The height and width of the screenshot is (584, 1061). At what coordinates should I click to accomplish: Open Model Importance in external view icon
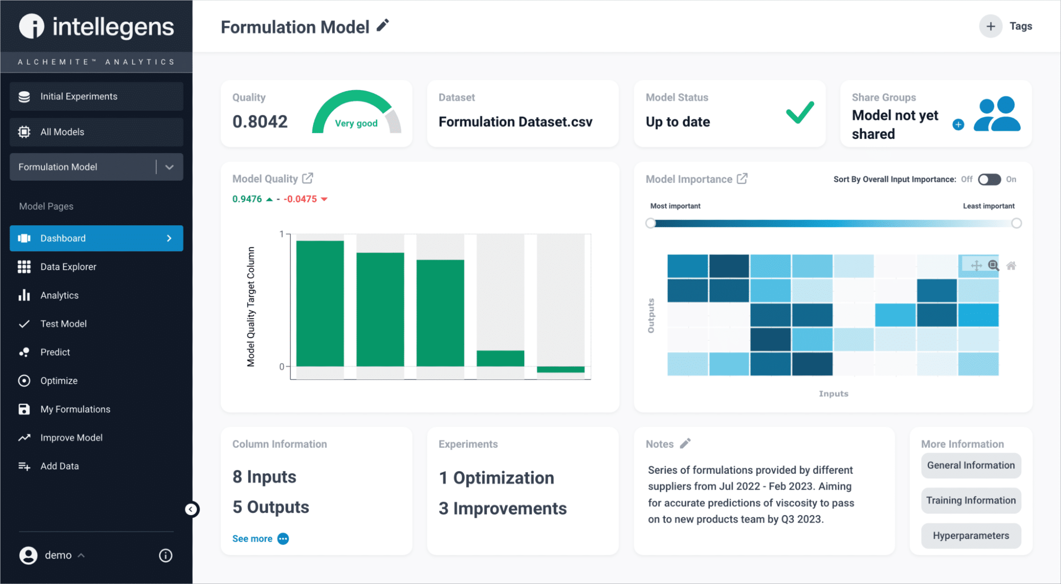coord(742,179)
